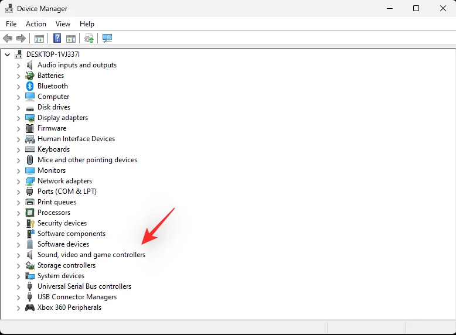Viewport: 456px width, 335px height.
Task: Click the Forward arrow toolbar icon
Action: [21, 38]
